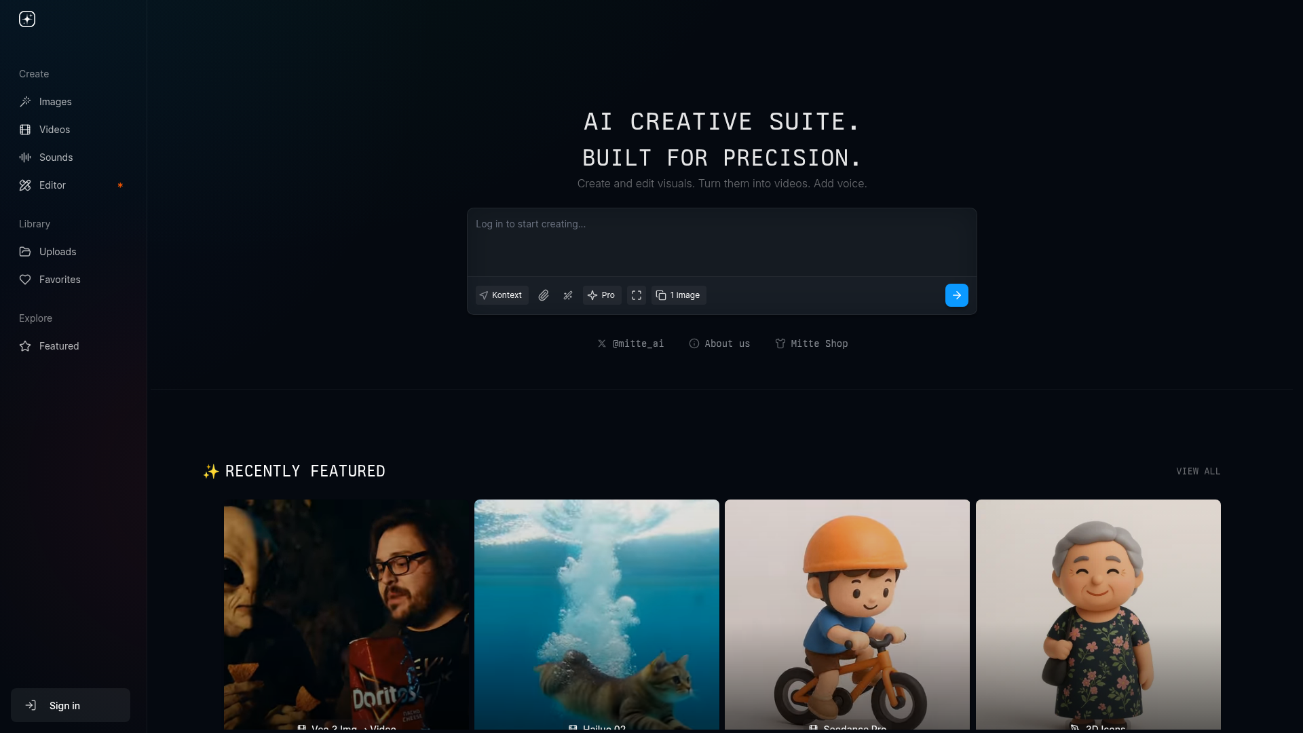Click VIEW ALL for featured
The width and height of the screenshot is (1303, 733).
(x=1198, y=471)
